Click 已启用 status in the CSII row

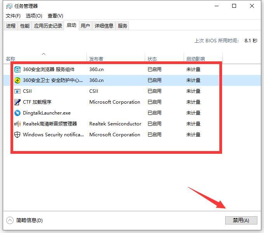coord(155,91)
